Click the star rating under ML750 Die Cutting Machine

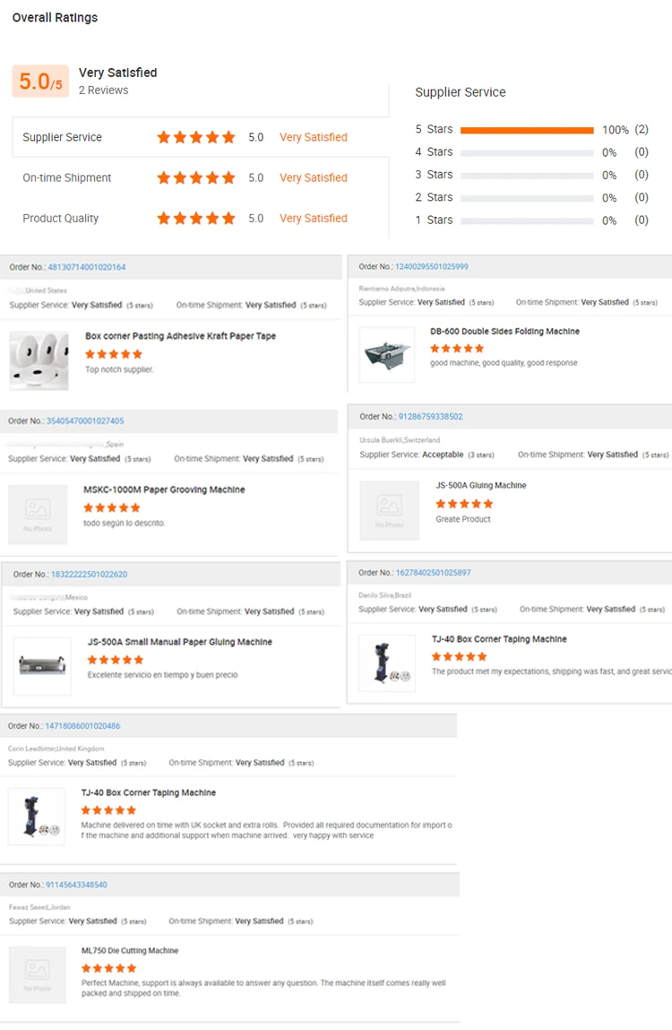pos(108,968)
